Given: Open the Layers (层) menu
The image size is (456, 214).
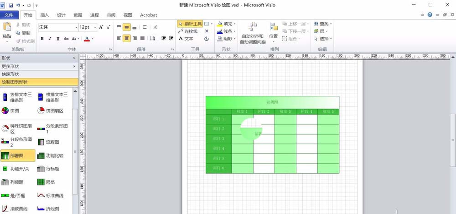Looking at the screenshot, I should 321,31.
